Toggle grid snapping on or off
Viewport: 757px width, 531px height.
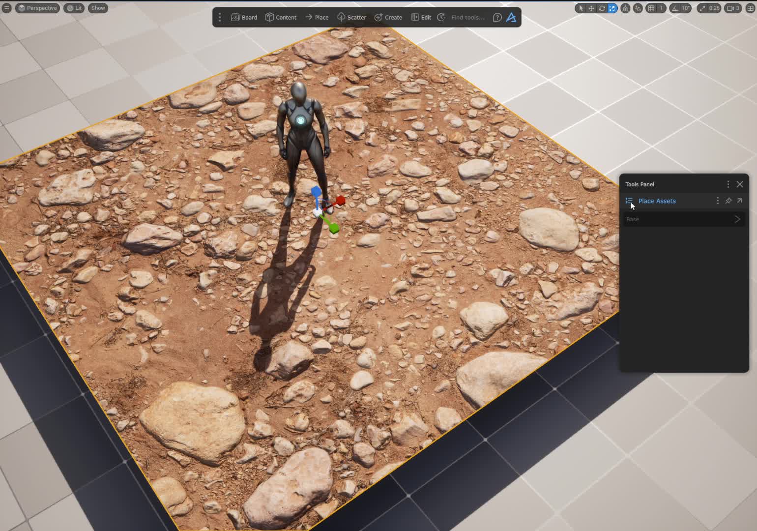(651, 8)
